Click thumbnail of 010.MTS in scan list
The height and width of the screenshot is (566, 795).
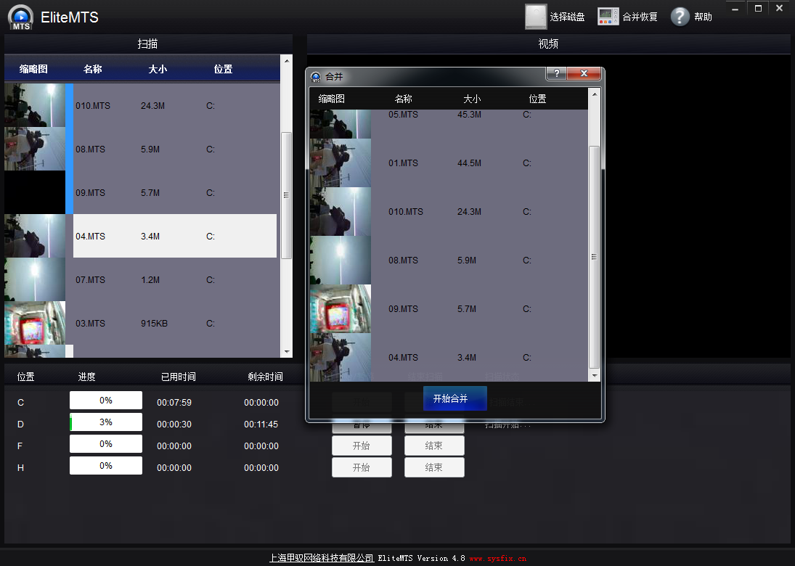pos(35,105)
